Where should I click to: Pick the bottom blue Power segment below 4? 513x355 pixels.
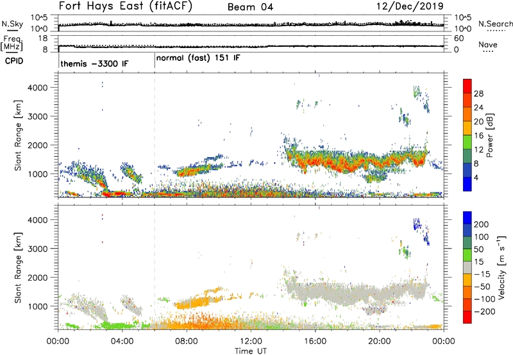467,184
